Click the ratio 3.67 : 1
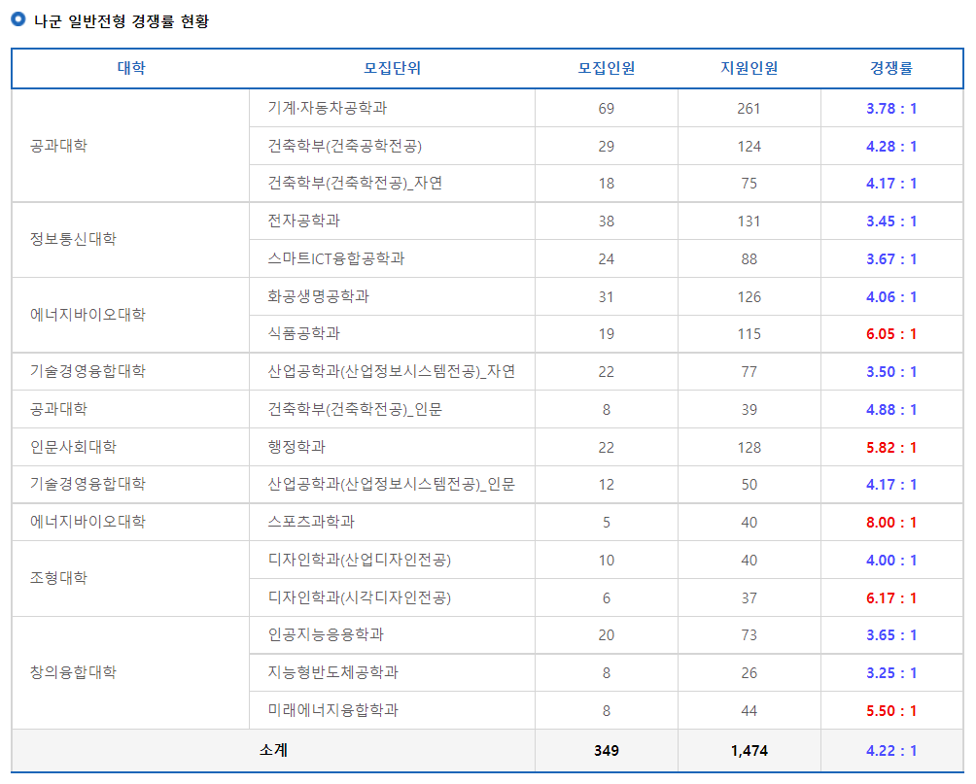 point(891,258)
